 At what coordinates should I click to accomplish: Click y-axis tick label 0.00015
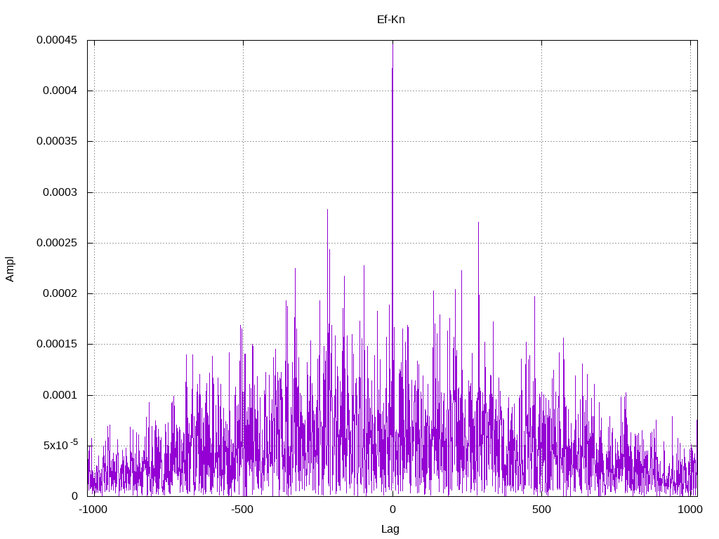pyautogui.click(x=57, y=344)
